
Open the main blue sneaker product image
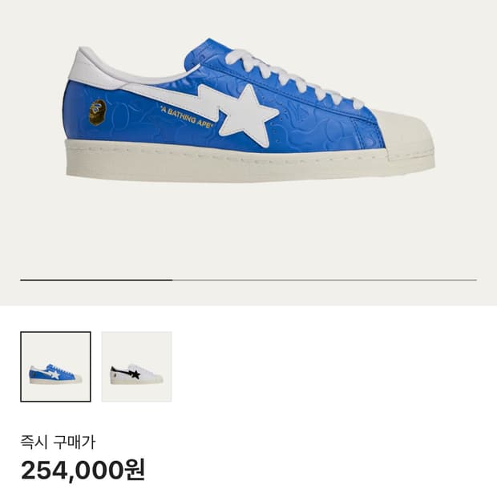tap(248, 111)
